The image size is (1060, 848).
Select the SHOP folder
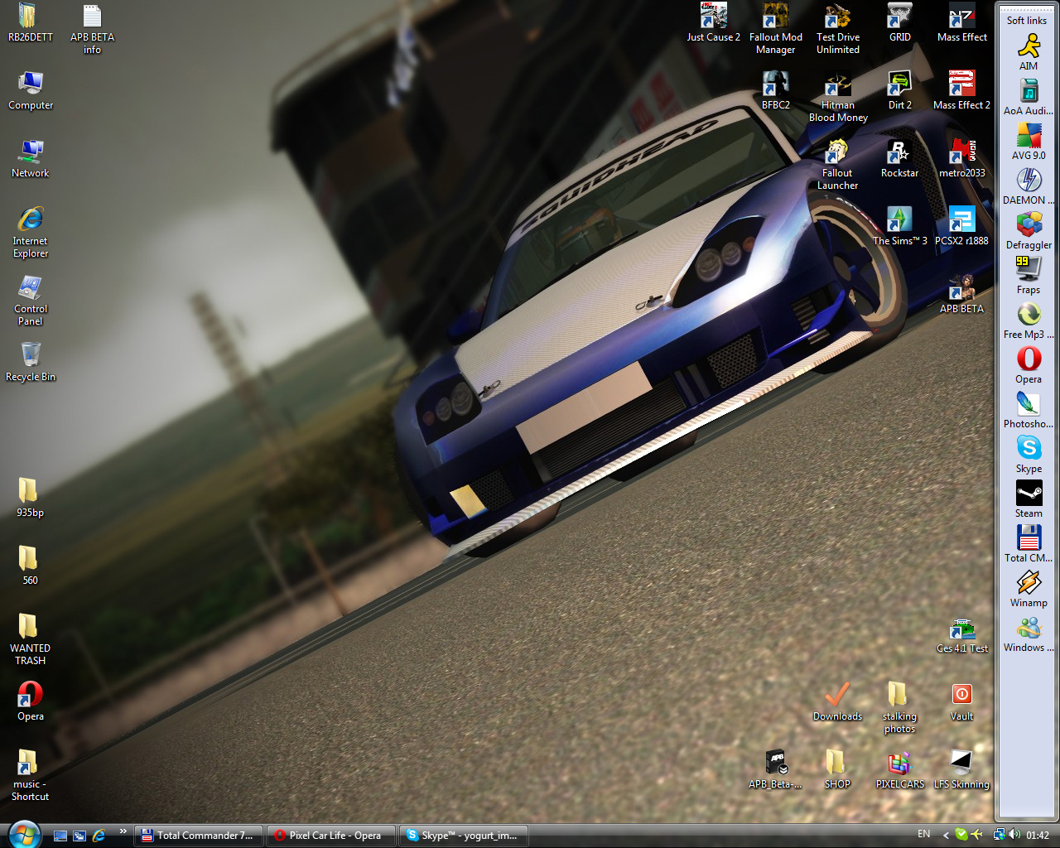click(837, 770)
